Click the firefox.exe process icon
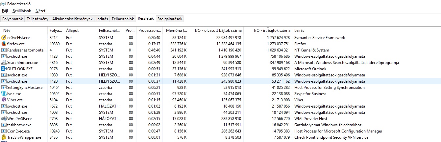 pyautogui.click(x=4, y=44)
